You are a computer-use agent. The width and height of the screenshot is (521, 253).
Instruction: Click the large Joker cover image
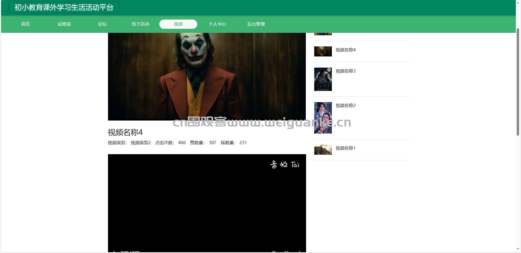[207, 77]
